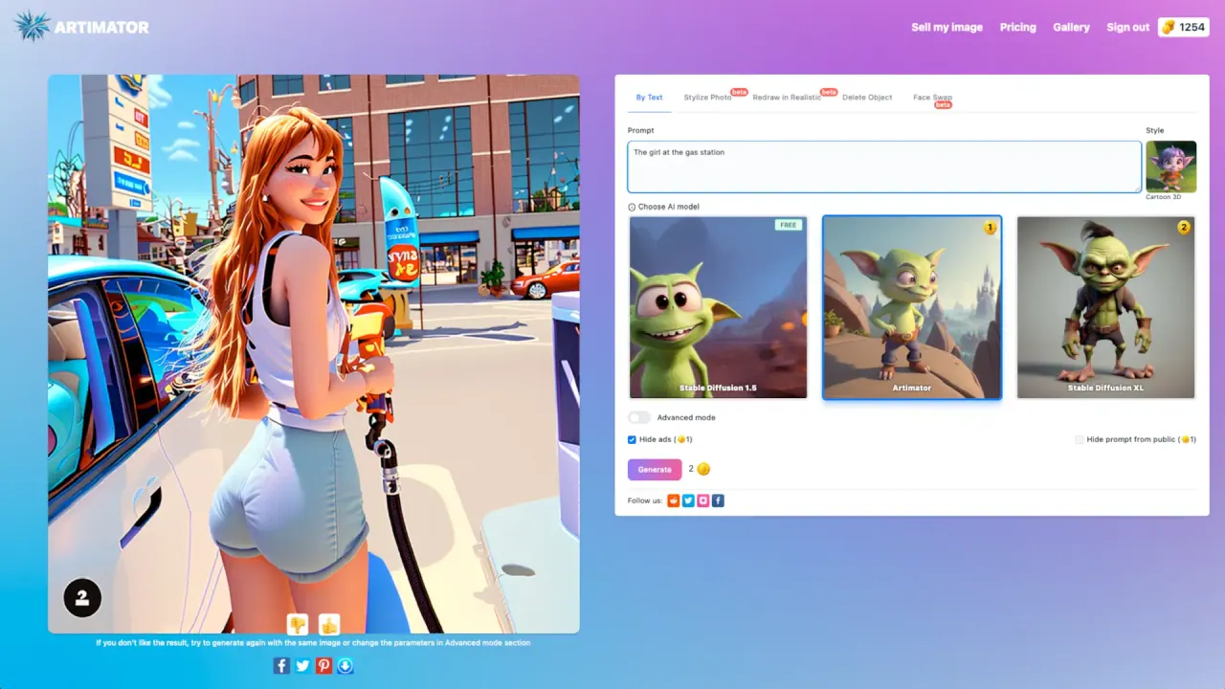Open the Gallery page
1225x689 pixels.
(1071, 27)
